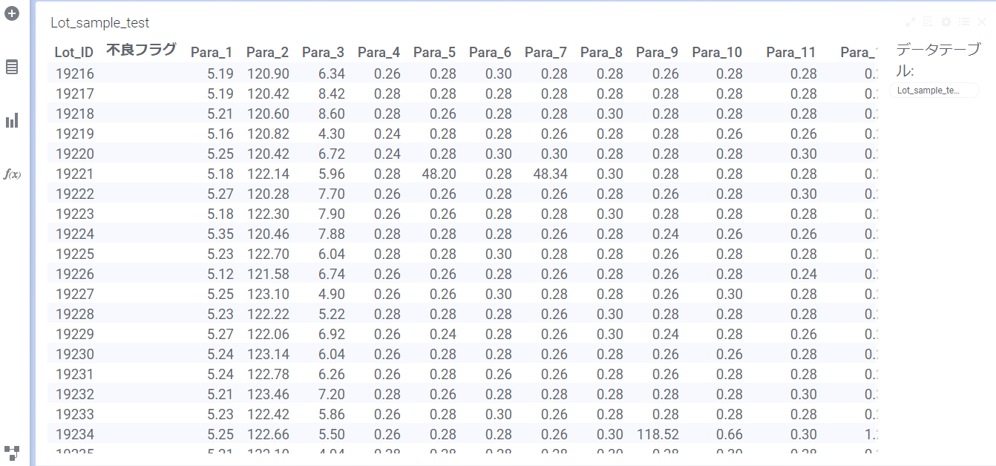Open the visualization properties gear icon

point(946,22)
